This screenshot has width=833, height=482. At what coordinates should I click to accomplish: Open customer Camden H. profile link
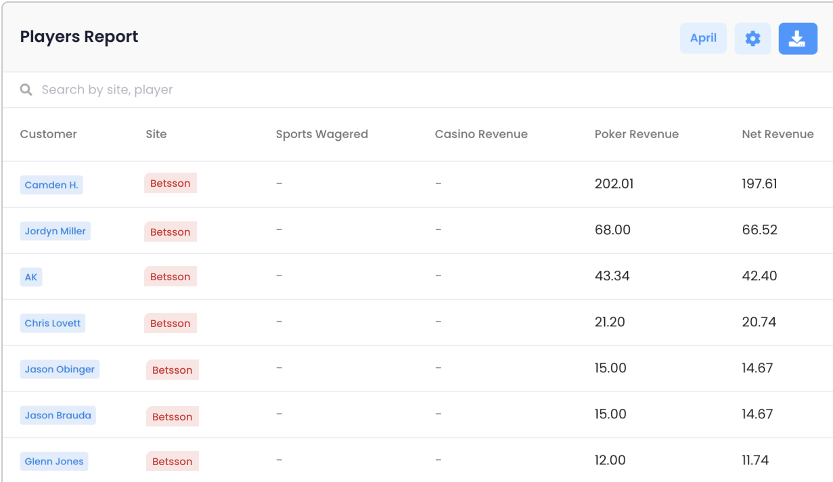point(51,185)
